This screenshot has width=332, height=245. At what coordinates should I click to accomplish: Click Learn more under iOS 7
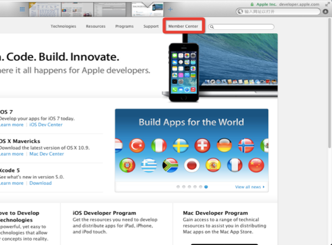(x=12, y=125)
